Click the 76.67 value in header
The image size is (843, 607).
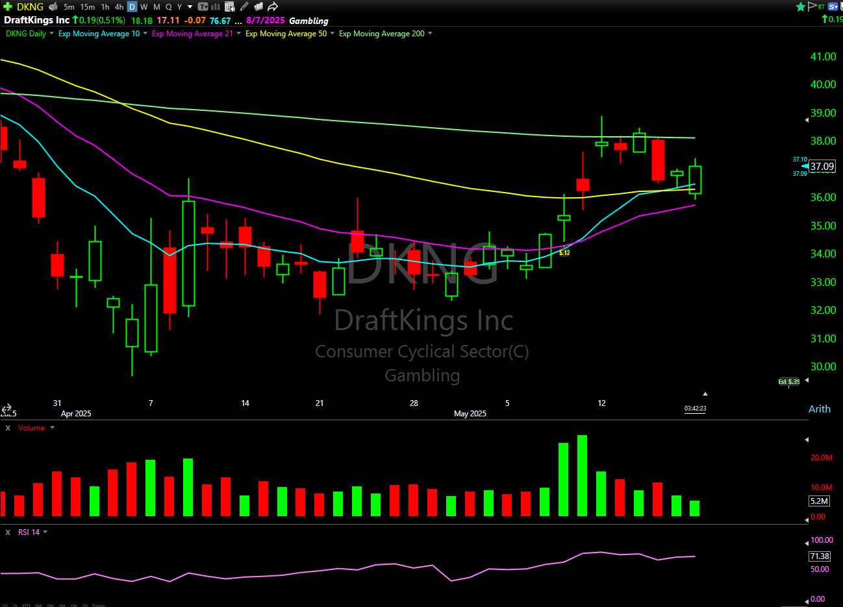(x=220, y=21)
